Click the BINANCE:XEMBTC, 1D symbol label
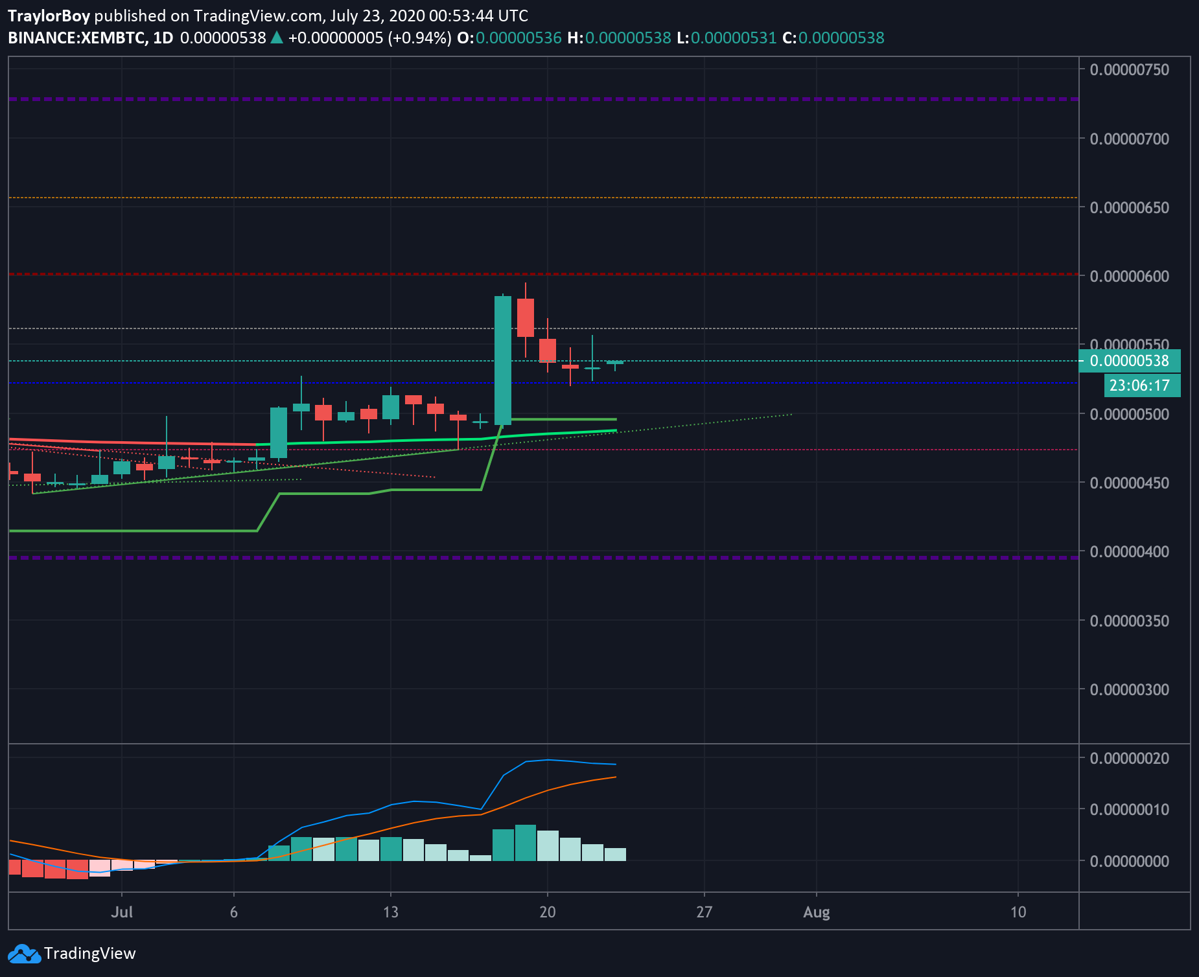1199x977 pixels. click(x=91, y=38)
